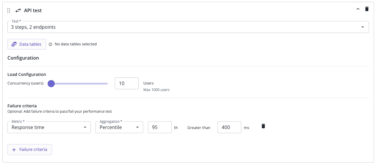Click the Aggregation dropdown arrow icon
377x164 pixels.
[137, 127]
